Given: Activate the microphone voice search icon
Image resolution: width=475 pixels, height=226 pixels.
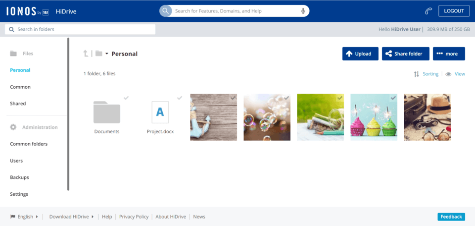Looking at the screenshot, I should [303, 11].
